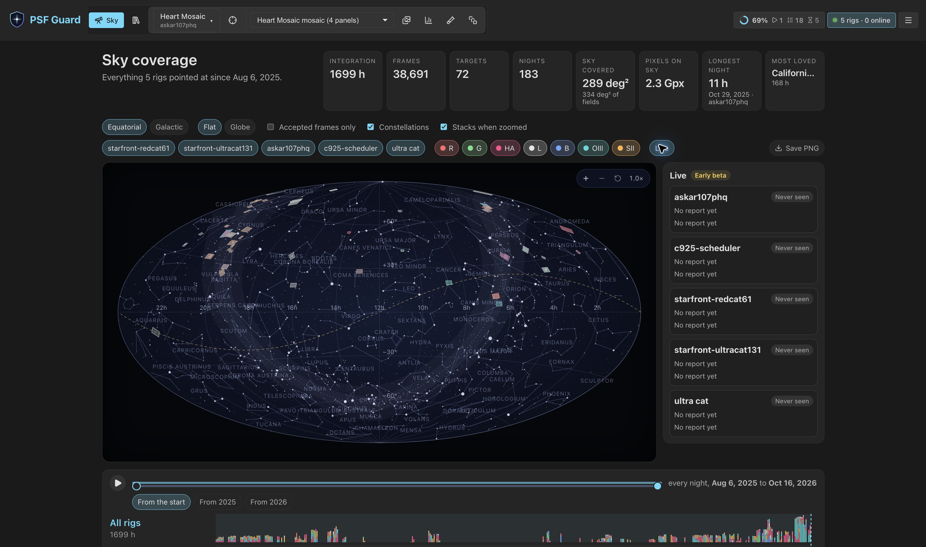The width and height of the screenshot is (926, 547).
Task: Enable Accepted frames only checkbox
Action: 271,127
